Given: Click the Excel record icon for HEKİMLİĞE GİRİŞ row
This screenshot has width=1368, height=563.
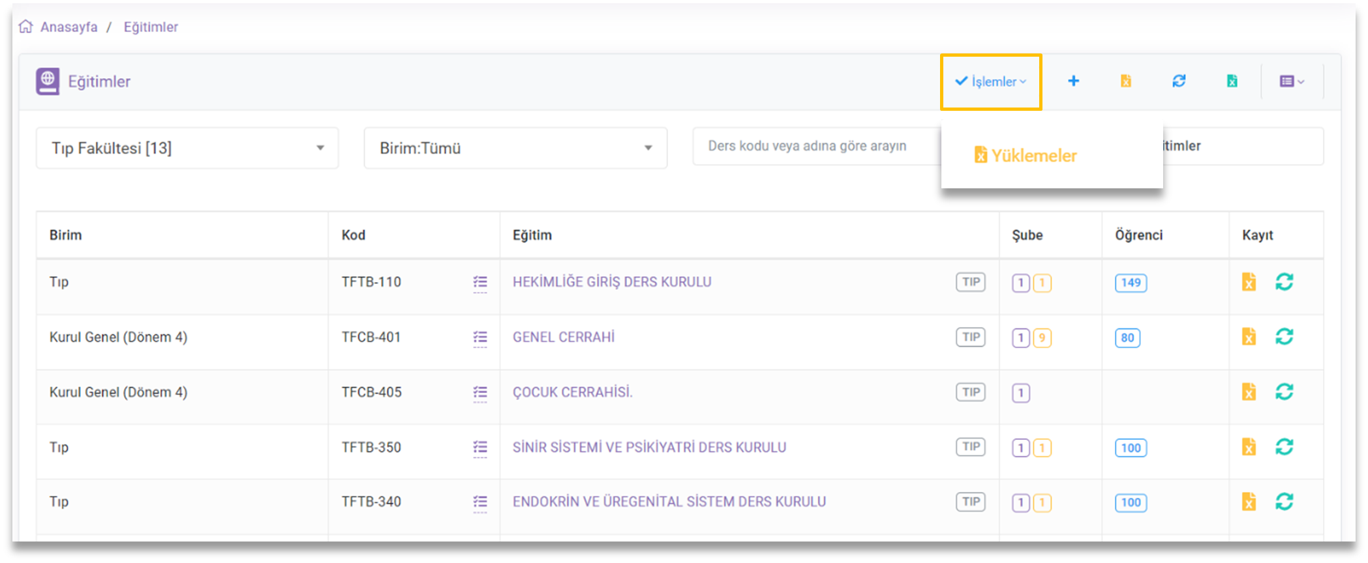Looking at the screenshot, I should (x=1249, y=282).
